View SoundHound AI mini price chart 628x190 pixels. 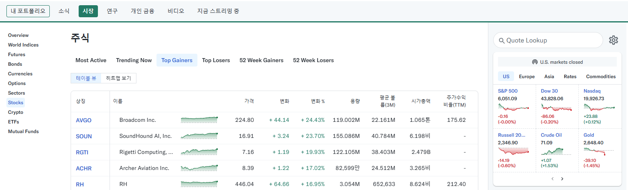click(199, 136)
